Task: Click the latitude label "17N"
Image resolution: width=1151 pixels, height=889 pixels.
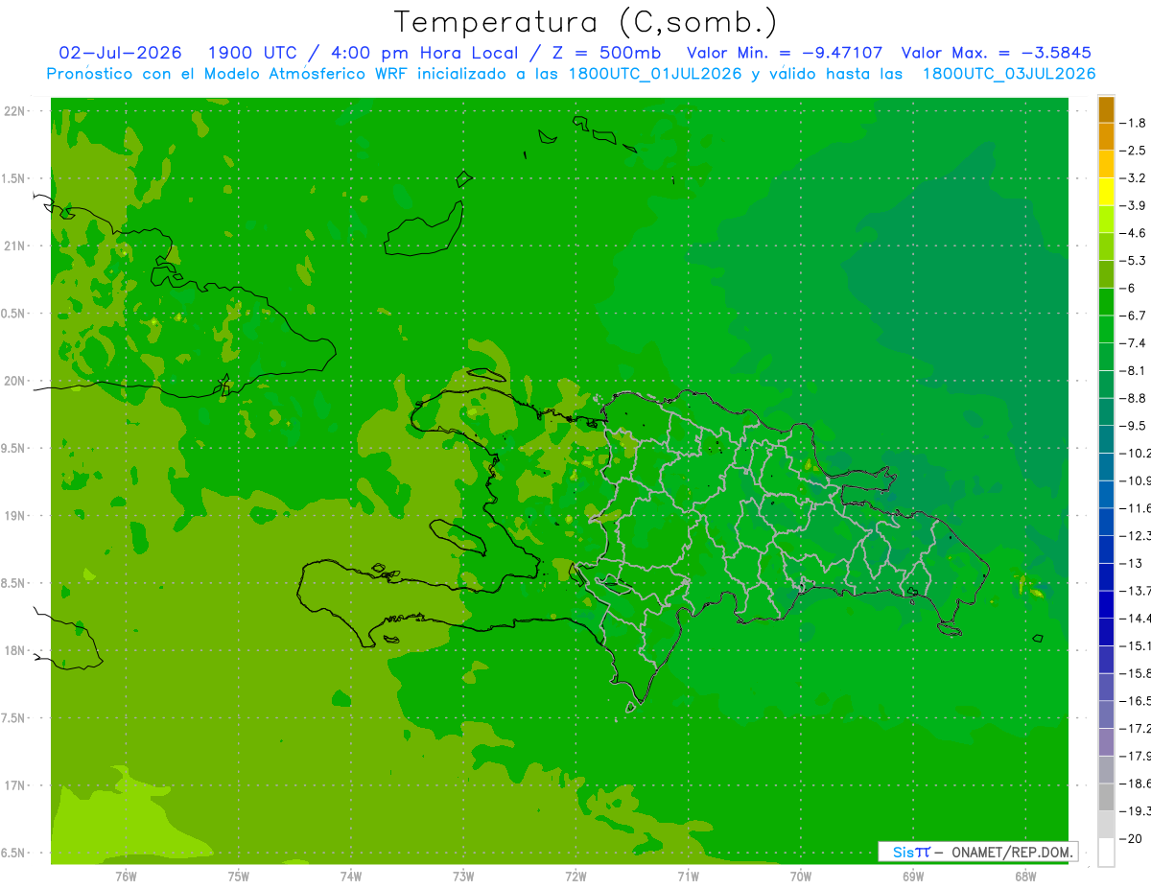Action: point(14,785)
